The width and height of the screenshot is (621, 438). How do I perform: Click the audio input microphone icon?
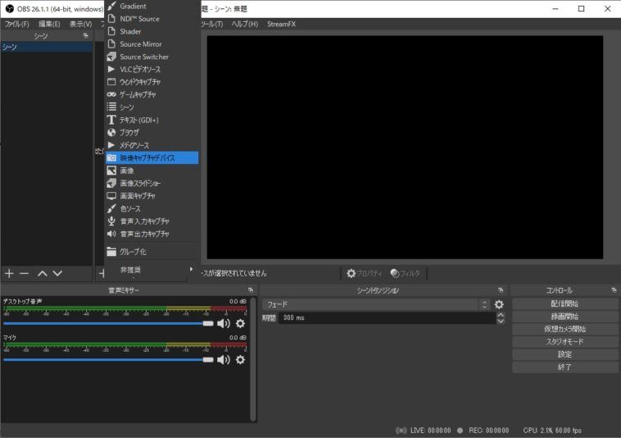pos(111,221)
